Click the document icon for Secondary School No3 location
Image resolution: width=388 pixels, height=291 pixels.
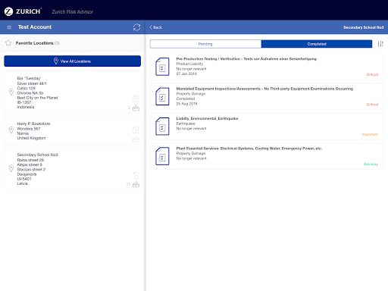tap(136, 175)
